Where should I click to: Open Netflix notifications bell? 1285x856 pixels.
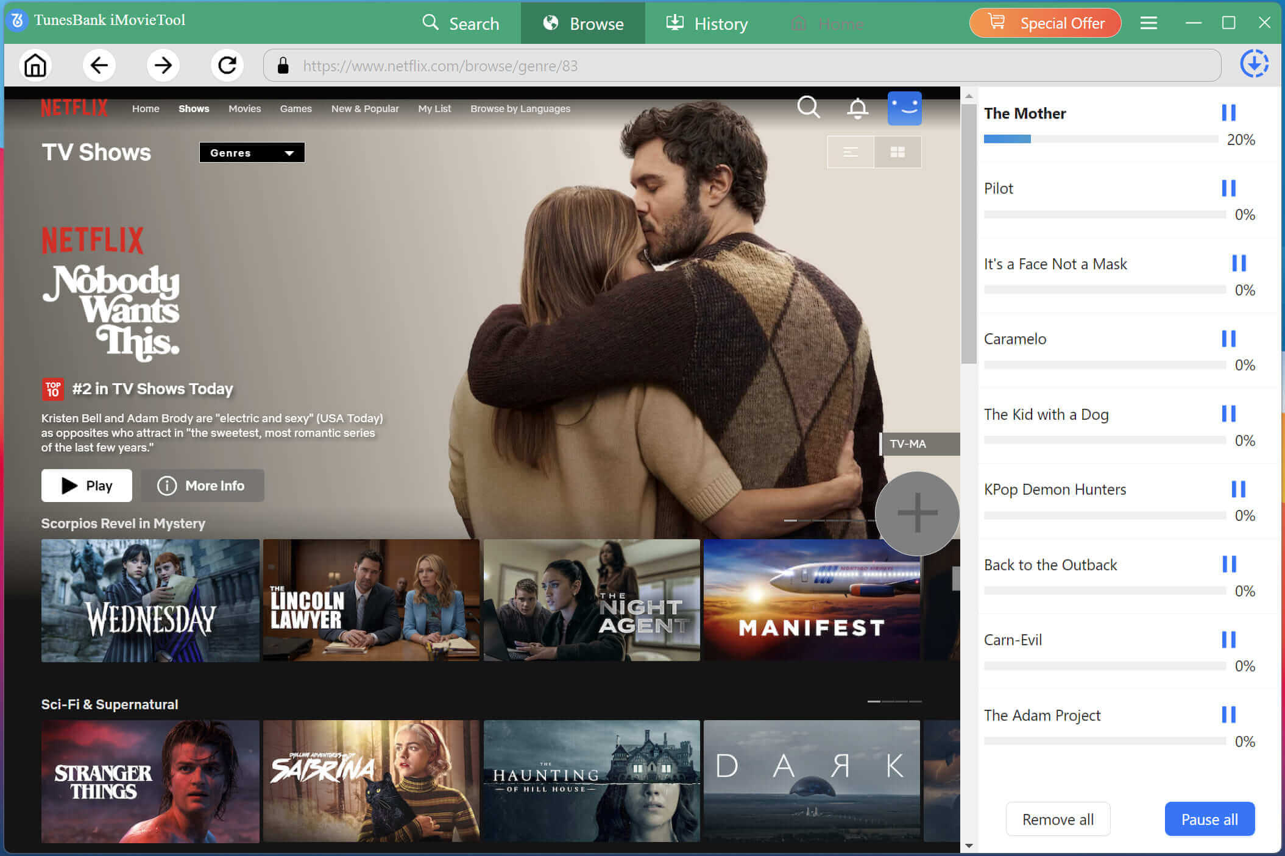(858, 108)
